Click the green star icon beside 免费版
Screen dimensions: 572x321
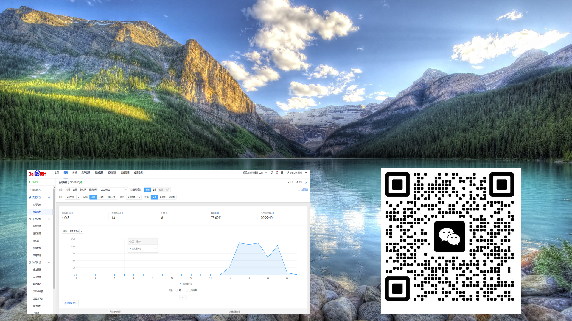pos(30,182)
